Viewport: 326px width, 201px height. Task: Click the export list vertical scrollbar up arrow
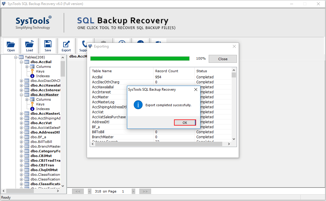234,70
